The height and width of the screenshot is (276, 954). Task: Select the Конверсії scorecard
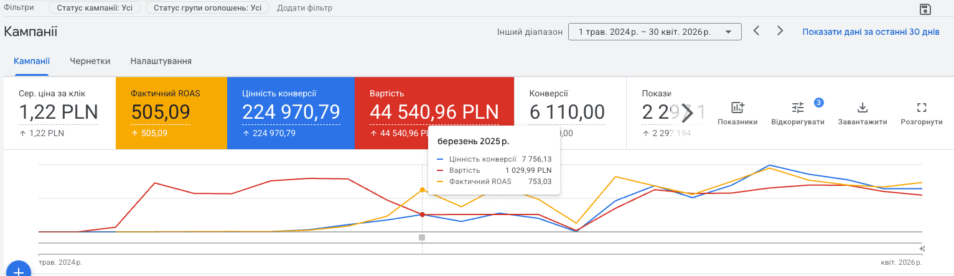coord(570,113)
